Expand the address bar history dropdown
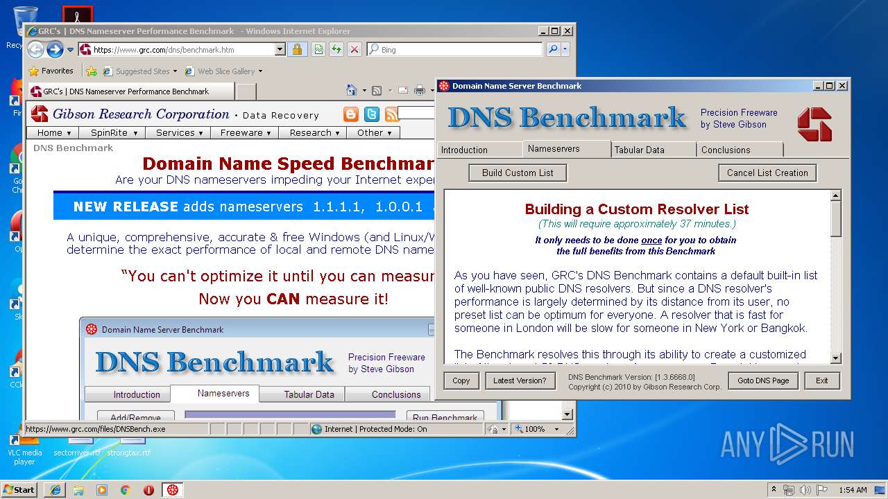This screenshot has height=499, width=888. click(280, 50)
